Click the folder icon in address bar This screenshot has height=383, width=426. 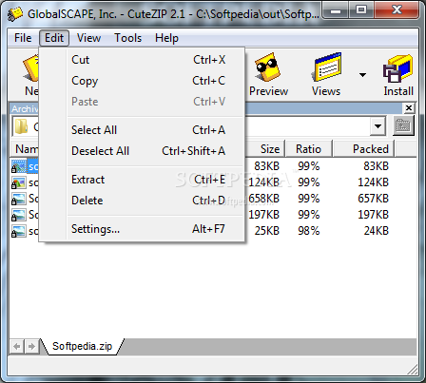coord(22,126)
